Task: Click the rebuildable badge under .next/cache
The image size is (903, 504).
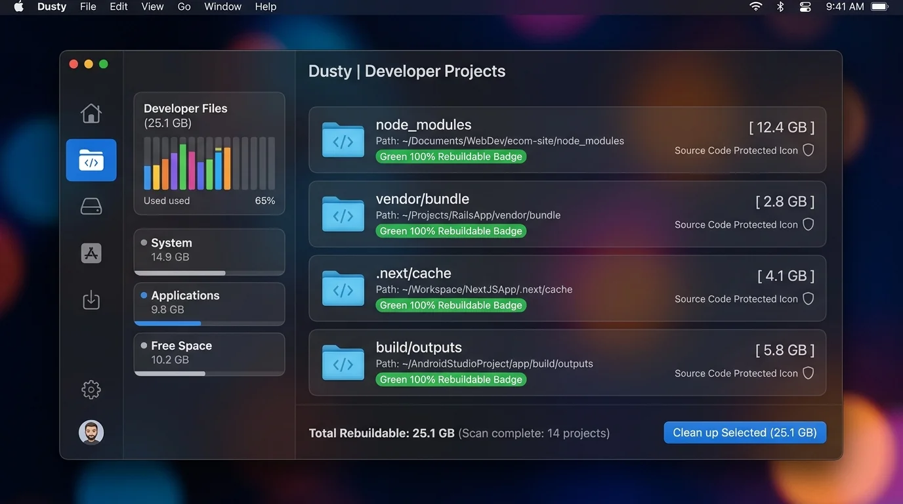Action: coord(451,305)
